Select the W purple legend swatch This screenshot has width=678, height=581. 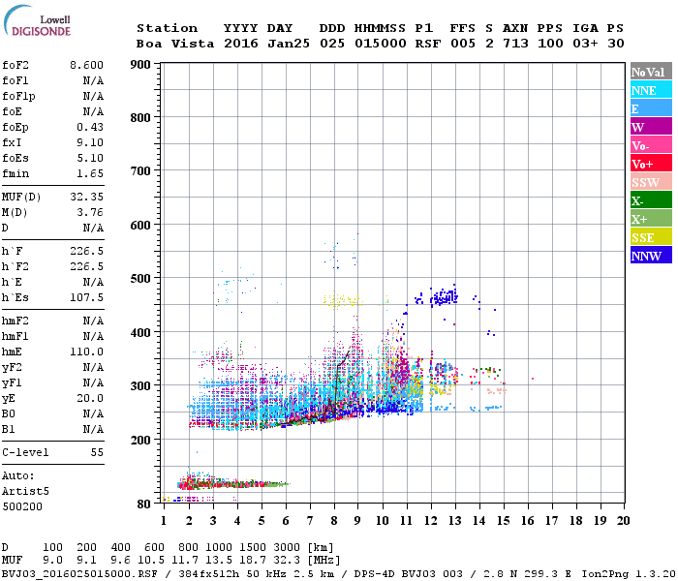(651, 127)
